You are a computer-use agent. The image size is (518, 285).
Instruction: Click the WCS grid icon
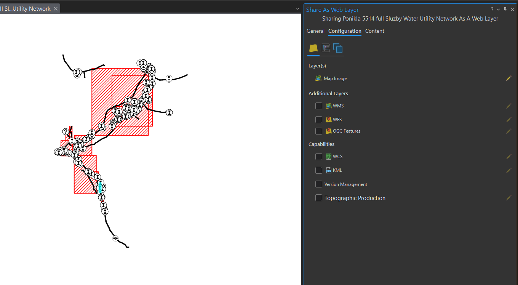329,157
